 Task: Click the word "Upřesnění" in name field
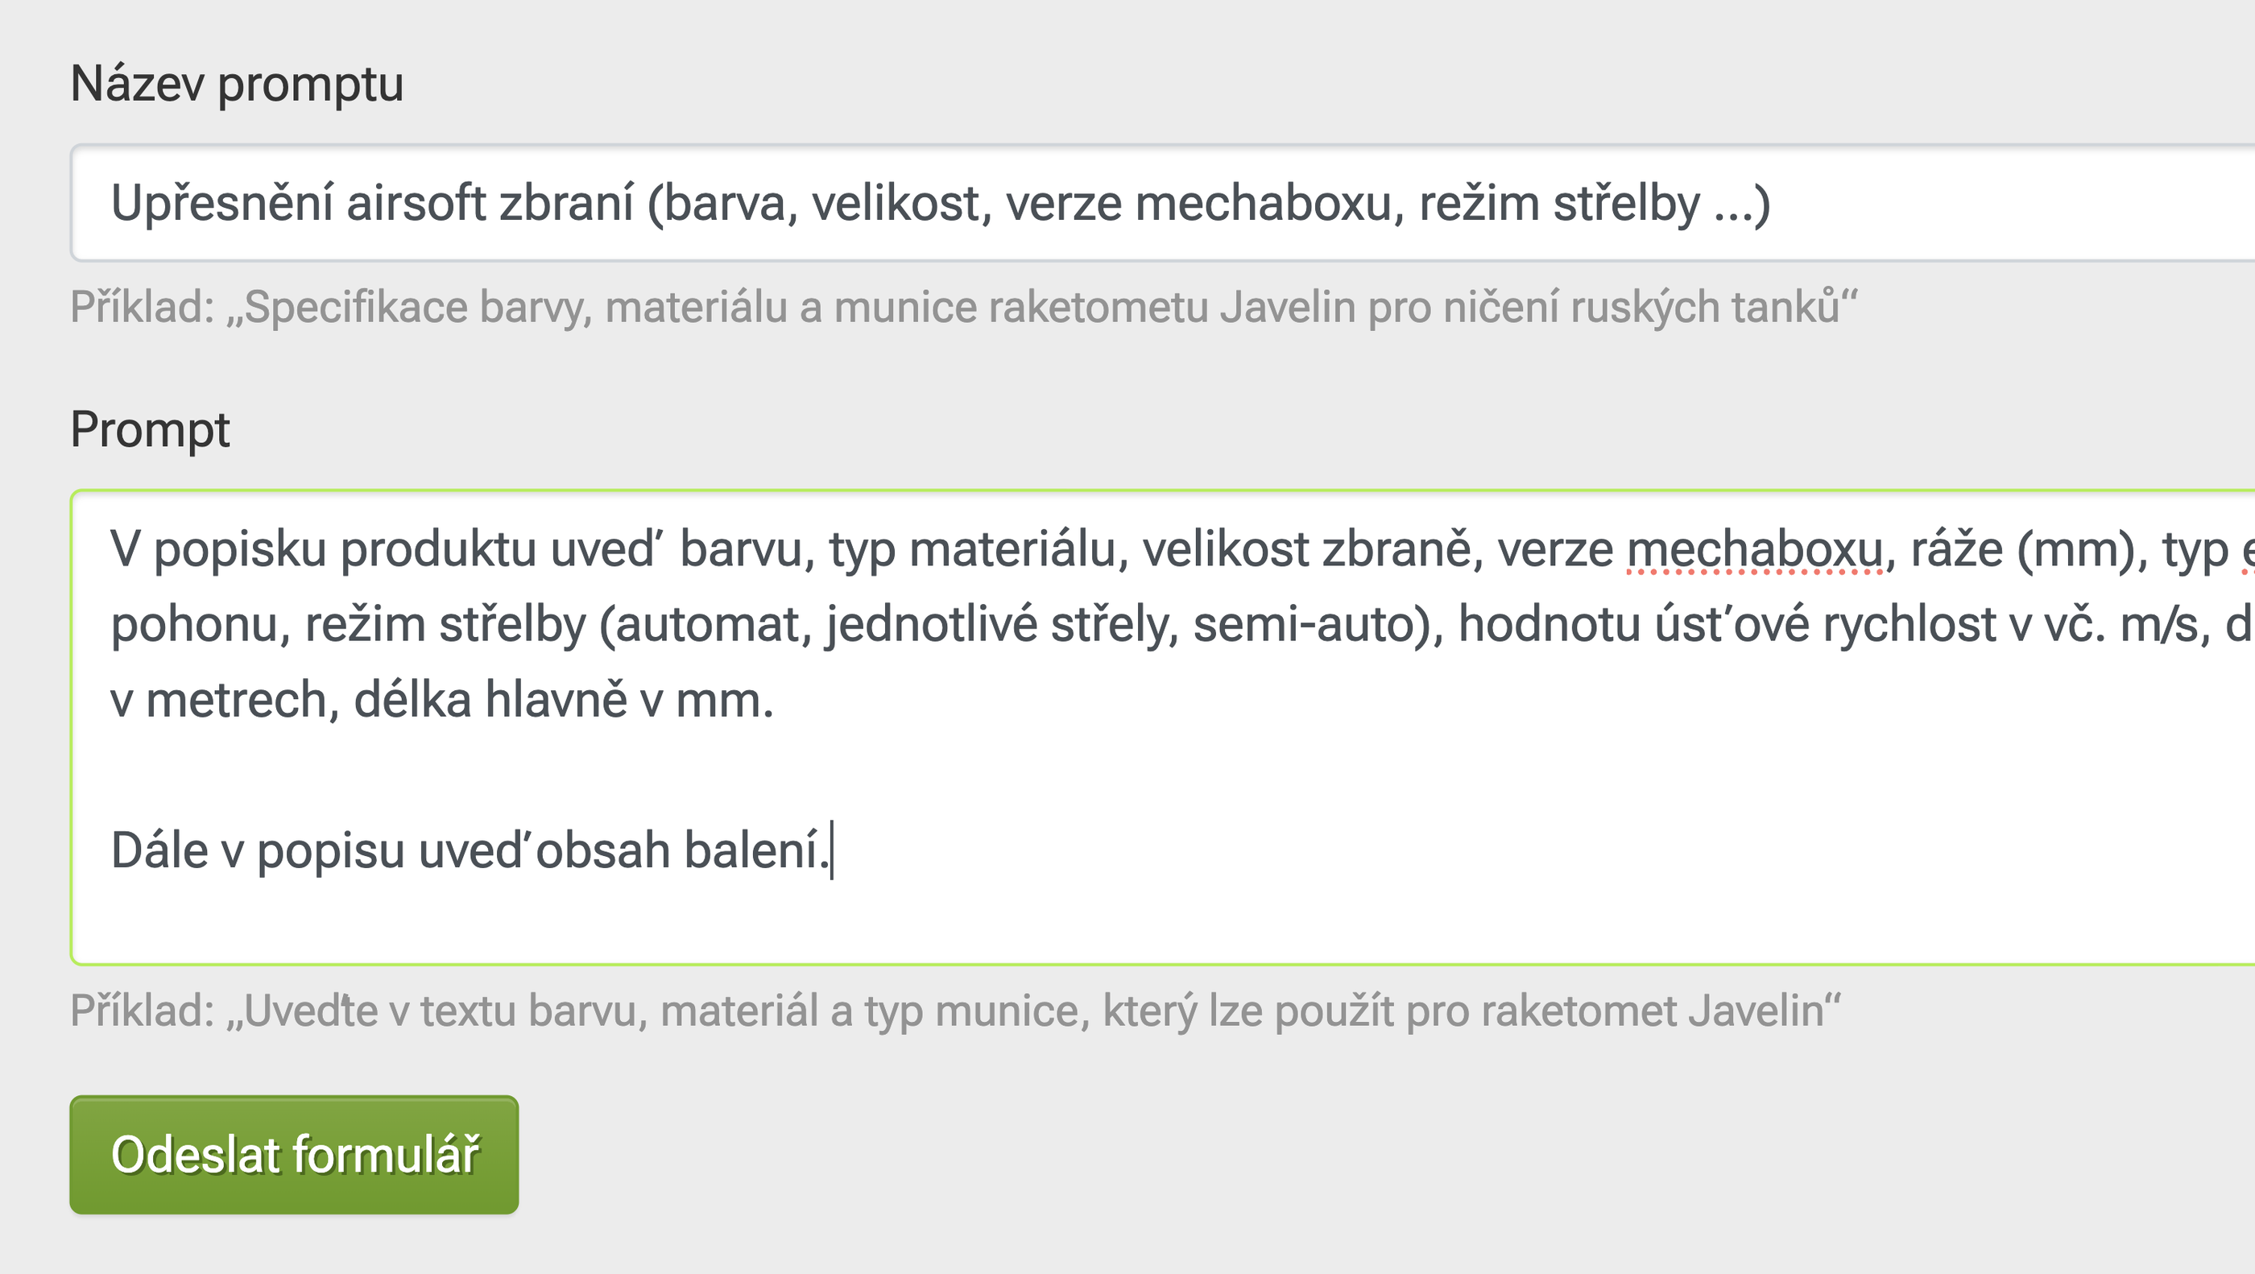(x=222, y=203)
